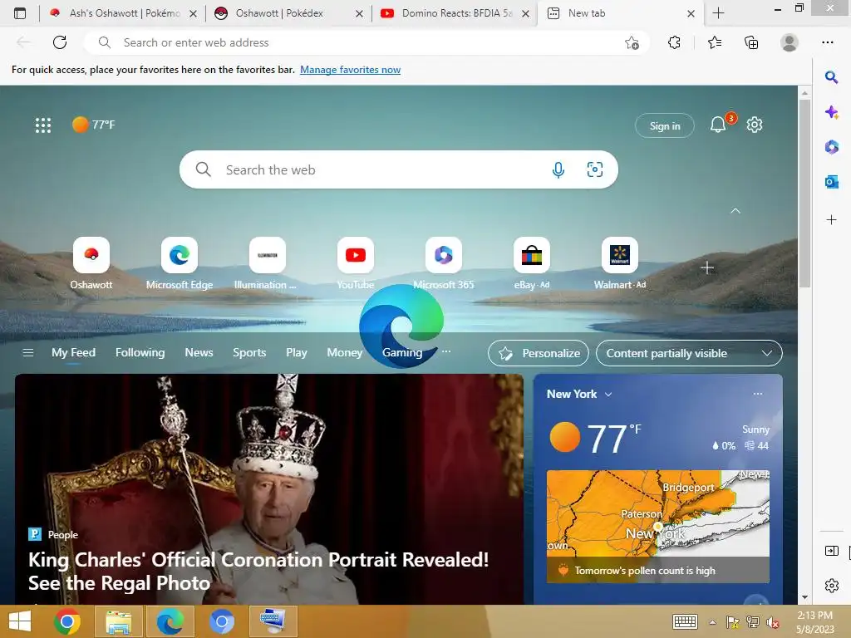This screenshot has height=638, width=851.
Task: Open File Explorer from the taskbar
Action: point(119,621)
